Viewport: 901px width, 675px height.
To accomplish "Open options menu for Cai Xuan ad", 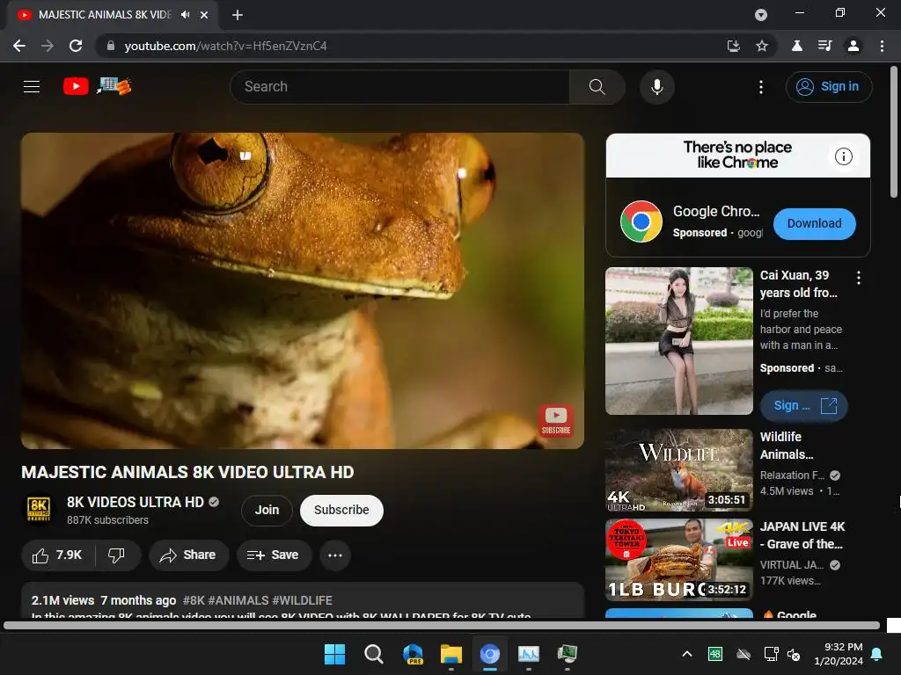I will tap(859, 278).
